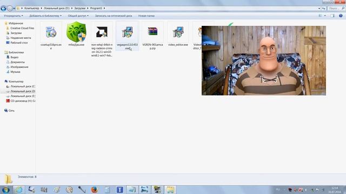Click the Explorer Forward arrow button
The width and height of the screenshot is (346, 194).
coord(10,9)
